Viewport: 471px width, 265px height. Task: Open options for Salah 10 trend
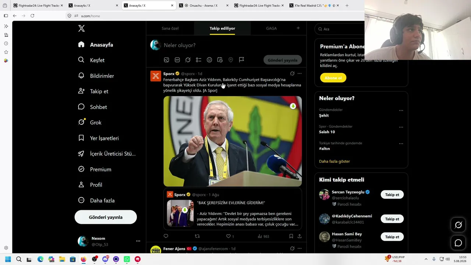click(401, 127)
